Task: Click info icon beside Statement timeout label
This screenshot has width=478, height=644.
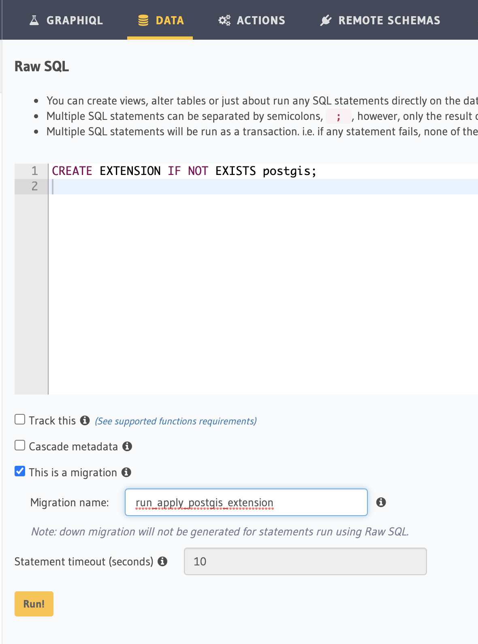Action: tap(162, 561)
